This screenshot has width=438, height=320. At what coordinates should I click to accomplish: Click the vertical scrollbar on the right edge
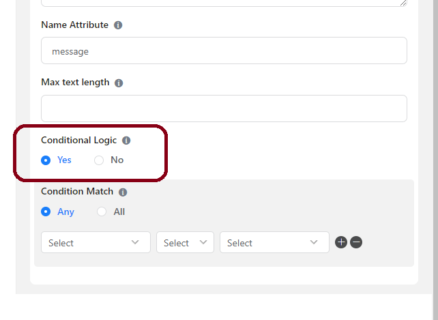[x=435, y=147]
